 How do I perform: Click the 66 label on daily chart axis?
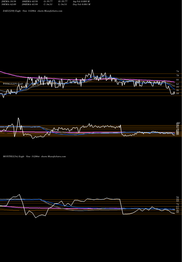[178, 80]
